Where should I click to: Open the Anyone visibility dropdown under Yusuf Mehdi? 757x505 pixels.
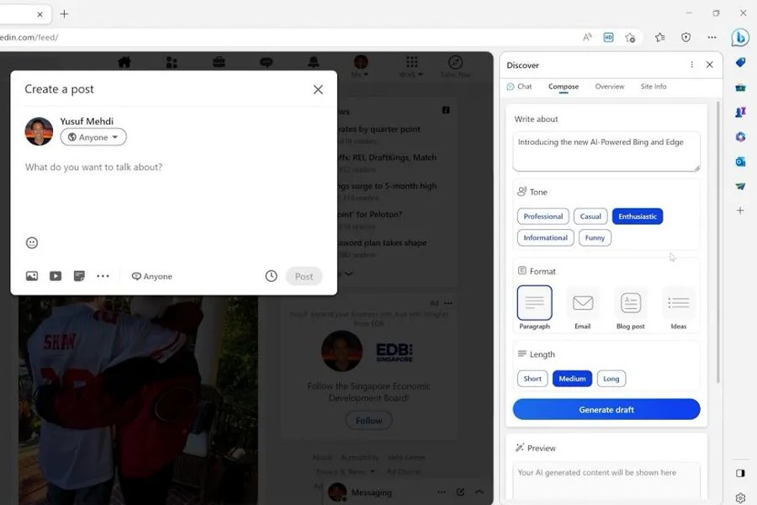[93, 137]
